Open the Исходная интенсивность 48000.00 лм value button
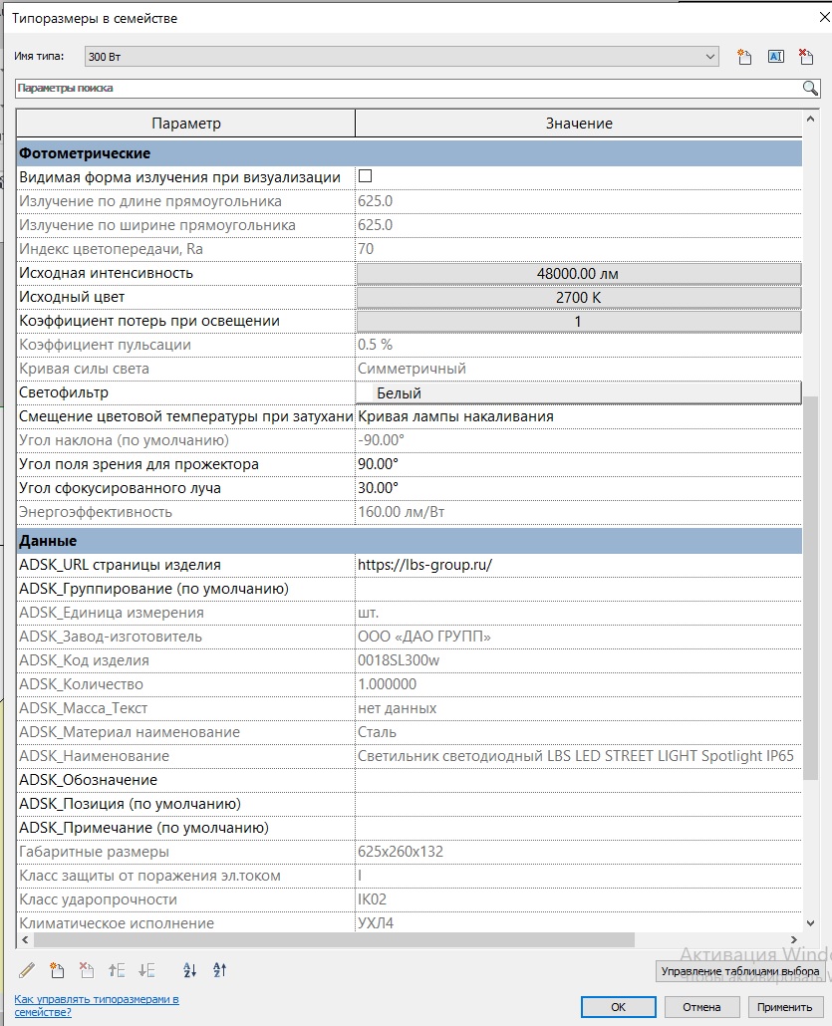 (x=579, y=274)
